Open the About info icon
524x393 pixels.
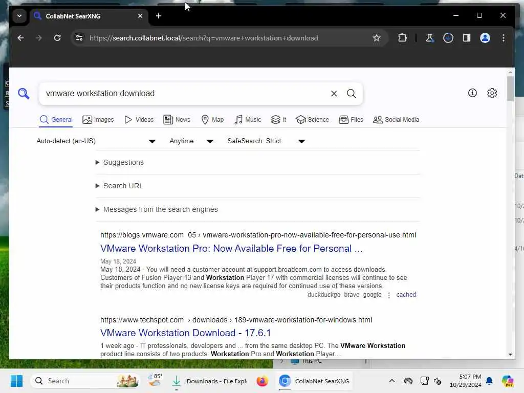click(472, 93)
